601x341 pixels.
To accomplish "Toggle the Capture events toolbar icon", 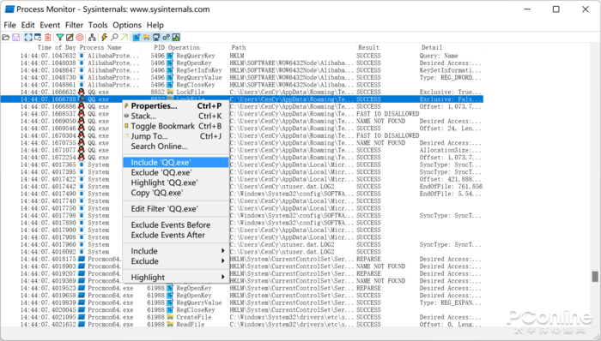I will (x=28, y=37).
